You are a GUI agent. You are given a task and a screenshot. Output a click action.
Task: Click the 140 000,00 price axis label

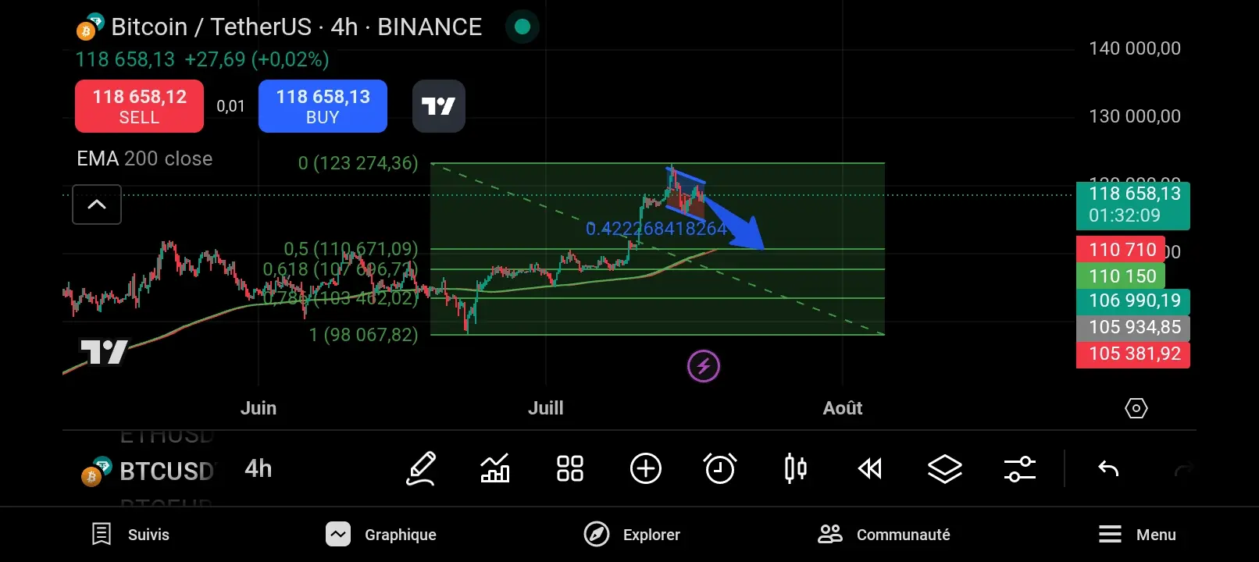1135,48
